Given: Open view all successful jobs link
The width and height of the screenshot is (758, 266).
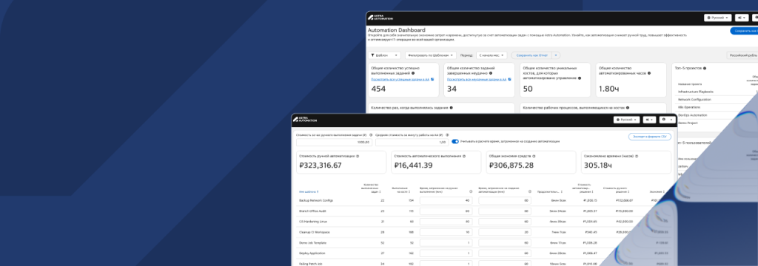Looking at the screenshot, I should point(400,79).
